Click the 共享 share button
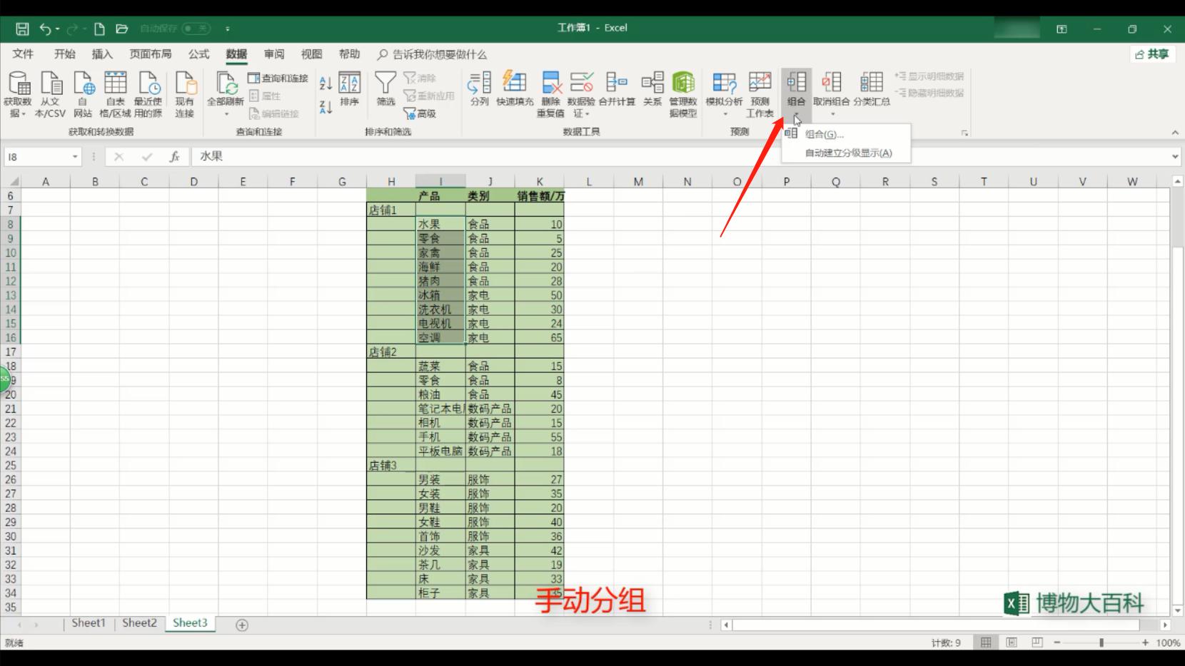 (1151, 53)
